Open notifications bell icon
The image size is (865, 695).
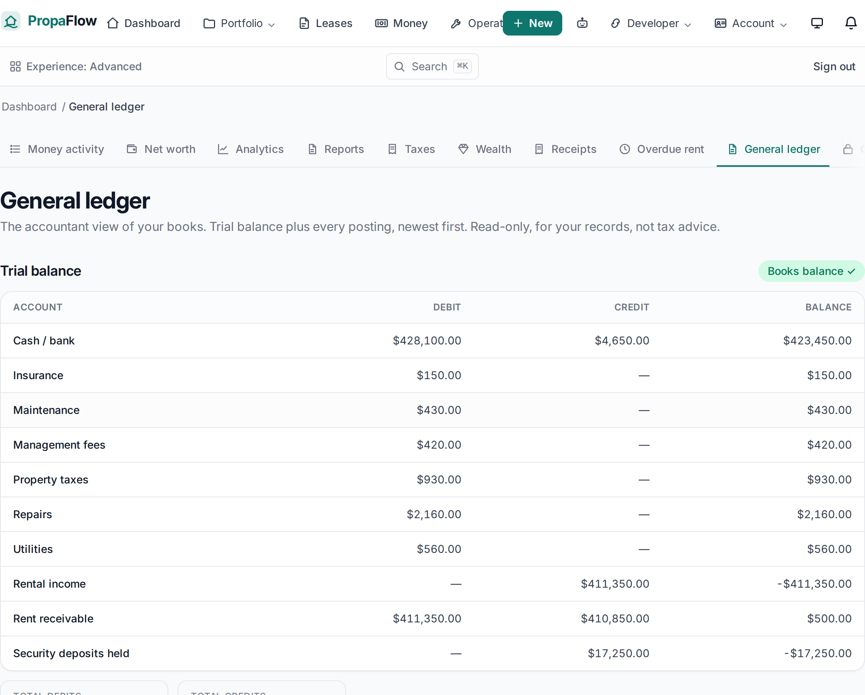pos(851,23)
